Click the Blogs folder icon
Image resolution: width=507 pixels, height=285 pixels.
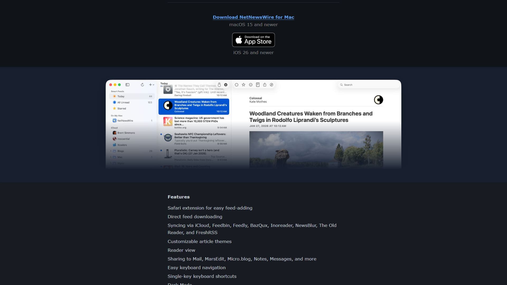(114, 151)
